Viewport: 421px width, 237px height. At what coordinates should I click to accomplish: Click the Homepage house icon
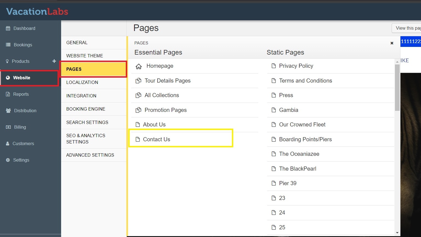pyautogui.click(x=139, y=66)
